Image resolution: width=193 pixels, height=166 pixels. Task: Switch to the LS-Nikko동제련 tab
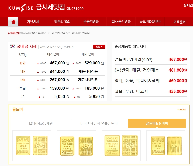(41, 123)
